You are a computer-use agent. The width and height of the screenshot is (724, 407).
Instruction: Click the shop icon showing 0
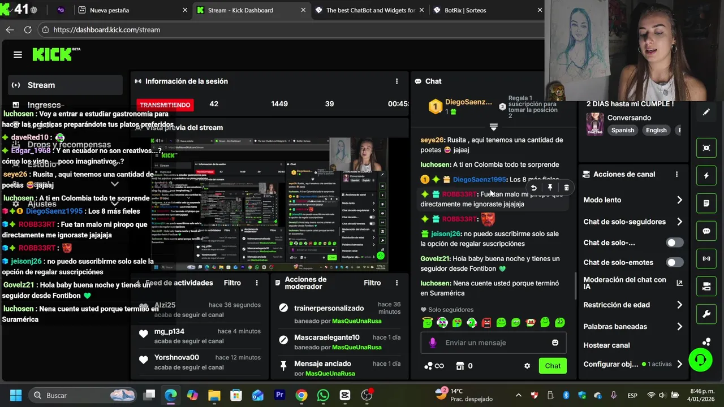coord(464,366)
